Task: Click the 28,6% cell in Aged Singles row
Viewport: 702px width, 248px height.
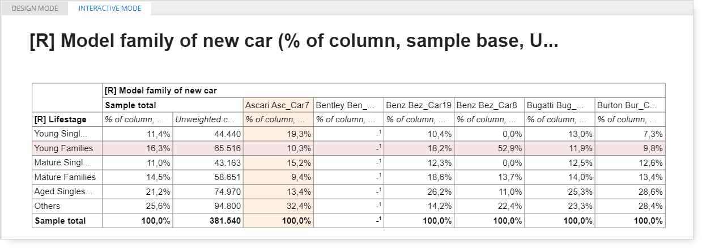Action: 629,192
